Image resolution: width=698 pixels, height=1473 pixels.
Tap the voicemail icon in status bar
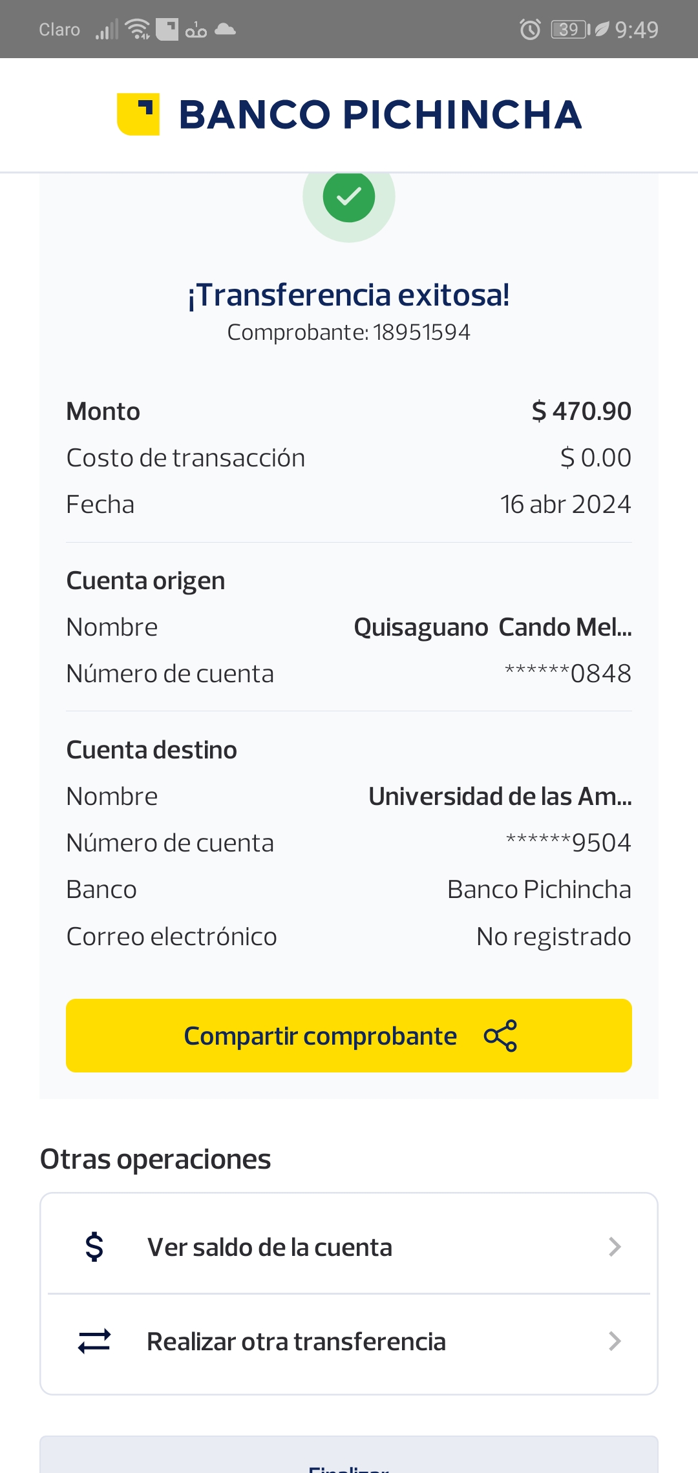(x=196, y=30)
